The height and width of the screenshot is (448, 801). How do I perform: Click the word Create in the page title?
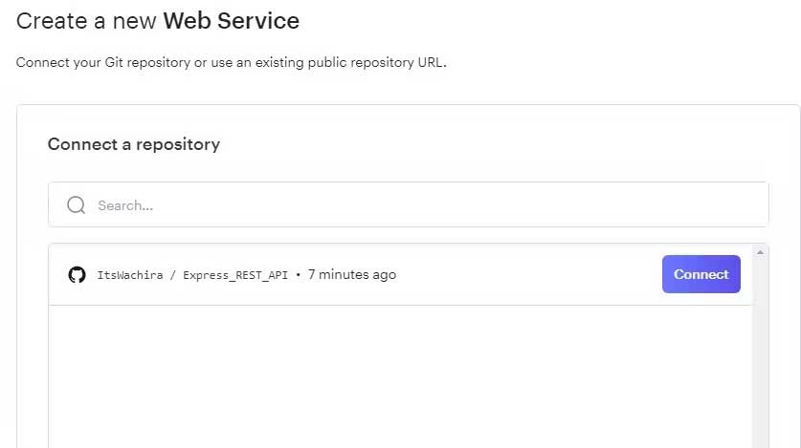(x=46, y=20)
